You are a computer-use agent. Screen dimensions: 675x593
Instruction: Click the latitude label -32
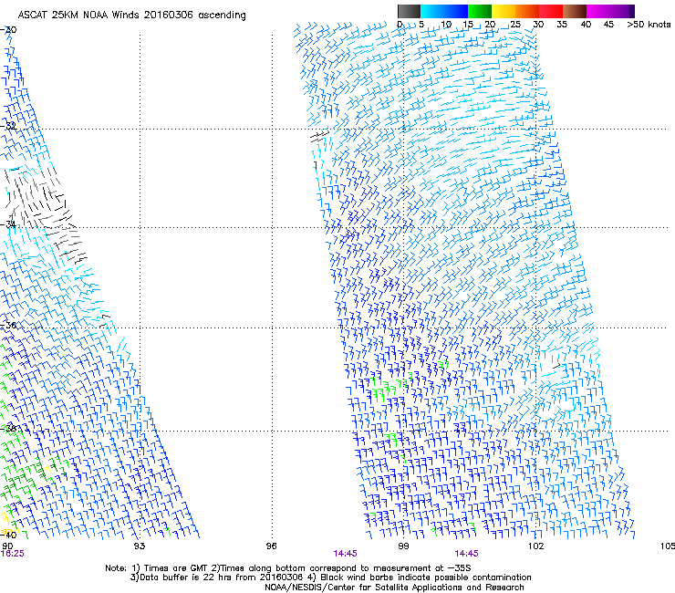[x=8, y=126]
